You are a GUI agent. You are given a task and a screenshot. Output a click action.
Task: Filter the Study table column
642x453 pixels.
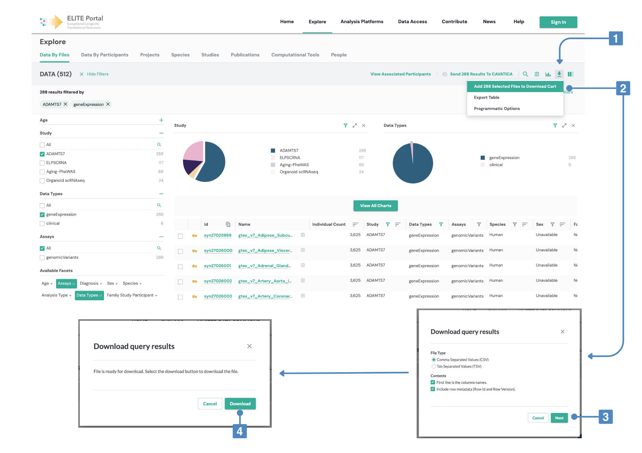coord(388,224)
